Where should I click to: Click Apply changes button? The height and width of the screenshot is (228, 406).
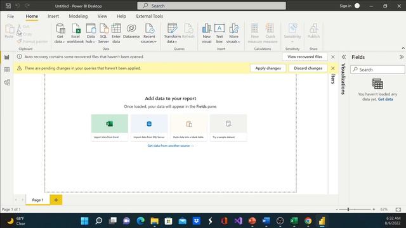(x=268, y=68)
